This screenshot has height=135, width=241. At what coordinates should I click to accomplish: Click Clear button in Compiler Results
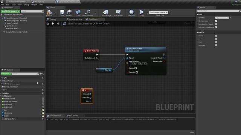(x=192, y=132)
